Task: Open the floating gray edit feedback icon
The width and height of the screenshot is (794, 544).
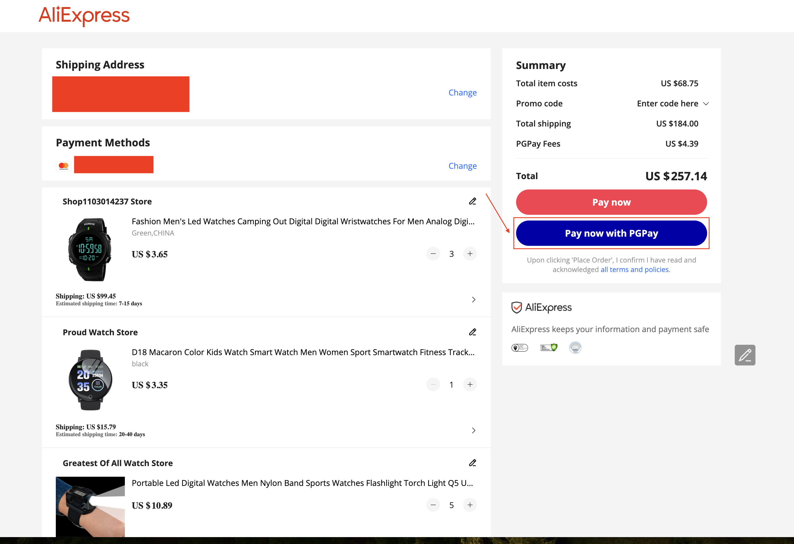Action: pos(745,355)
